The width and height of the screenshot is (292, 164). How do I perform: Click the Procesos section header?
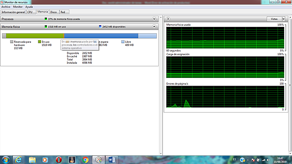79,19
